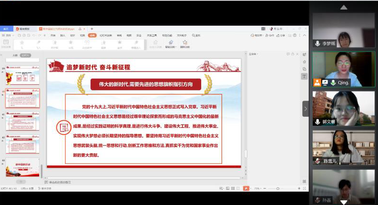Toggle 李梦瑶's microphone icon
378x205 pixels.
pos(317,43)
